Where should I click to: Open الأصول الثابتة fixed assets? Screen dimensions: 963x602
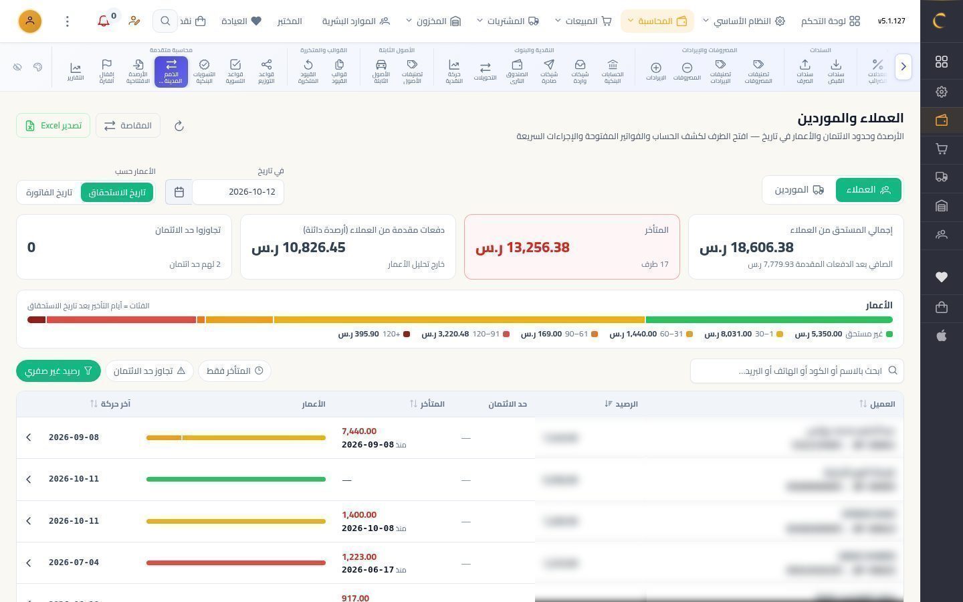[x=381, y=71]
